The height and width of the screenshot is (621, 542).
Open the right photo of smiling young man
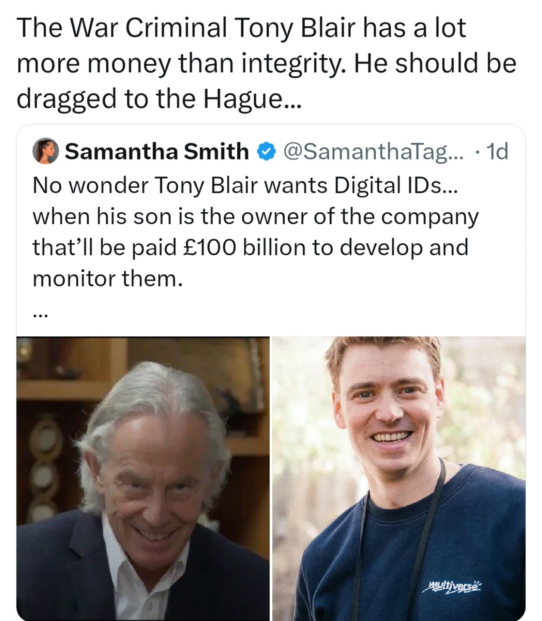pos(399,478)
